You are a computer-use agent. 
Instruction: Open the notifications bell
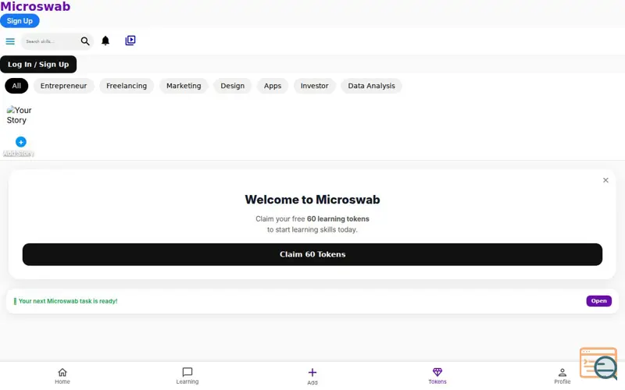tap(105, 41)
